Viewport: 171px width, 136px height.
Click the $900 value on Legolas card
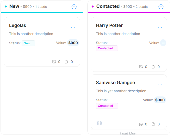[x=73, y=43]
